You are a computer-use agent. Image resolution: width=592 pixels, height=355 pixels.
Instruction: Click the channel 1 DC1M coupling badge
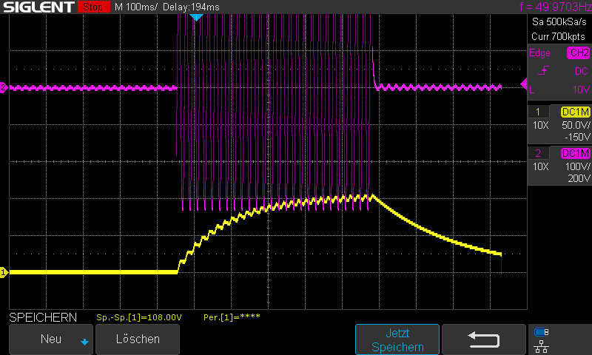pyautogui.click(x=576, y=112)
